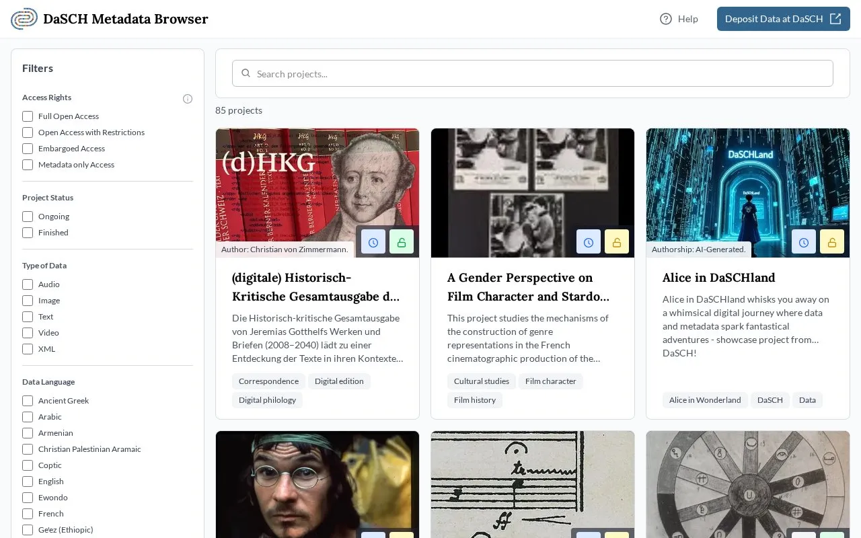
Task: Click the DaSCH Metadata Browser title
Action: pos(126,19)
